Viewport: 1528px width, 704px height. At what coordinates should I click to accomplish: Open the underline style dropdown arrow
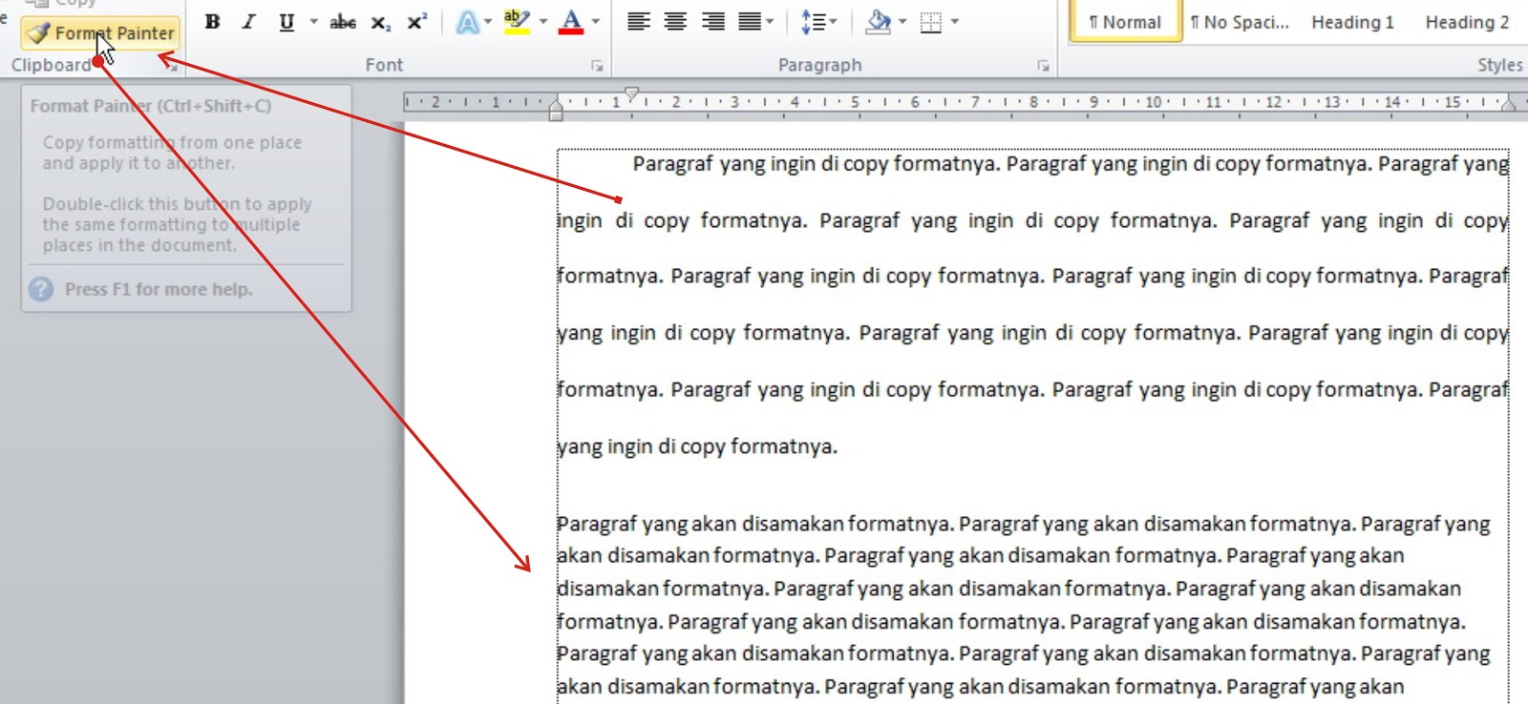312,22
